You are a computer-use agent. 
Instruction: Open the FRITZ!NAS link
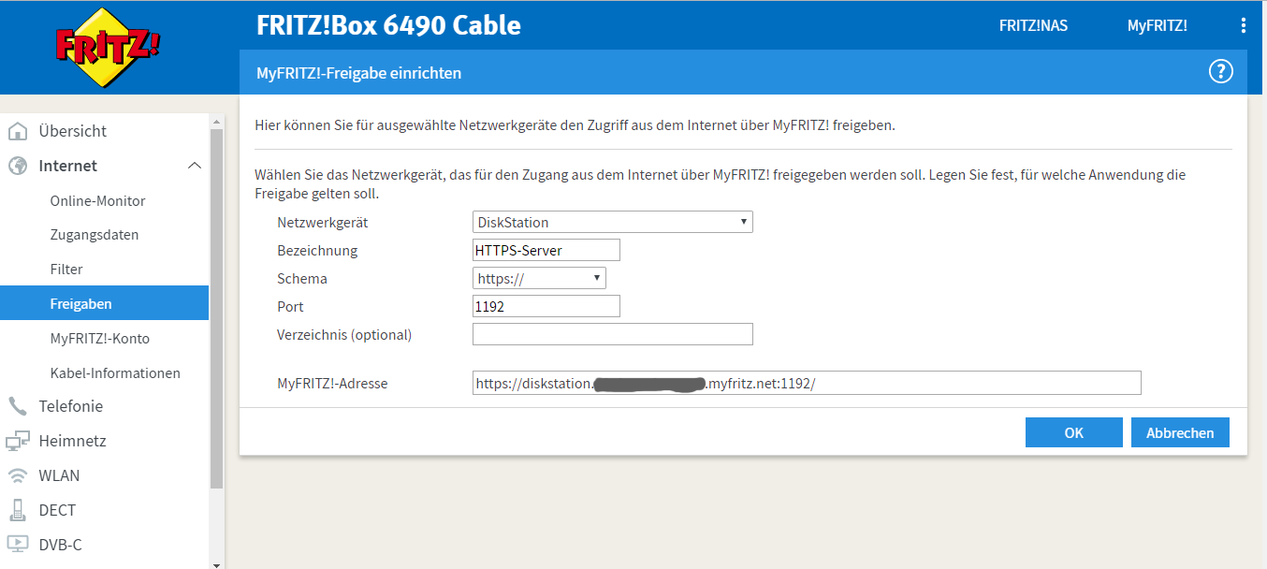point(1033,25)
